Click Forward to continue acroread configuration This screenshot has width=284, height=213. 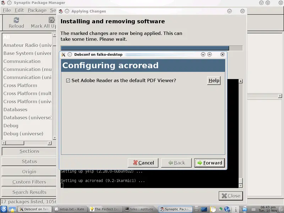coord(209,163)
